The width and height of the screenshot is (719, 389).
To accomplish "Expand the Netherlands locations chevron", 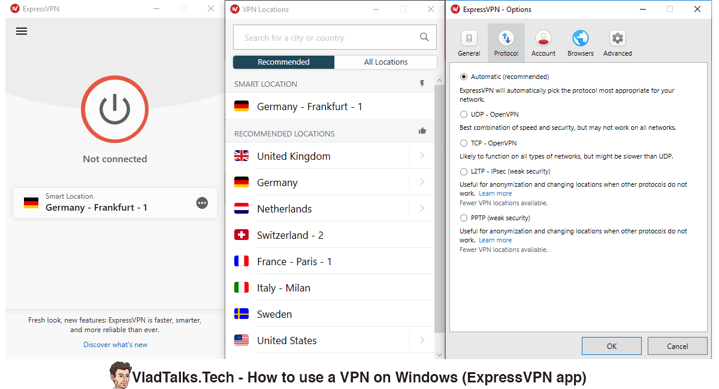I will click(422, 209).
